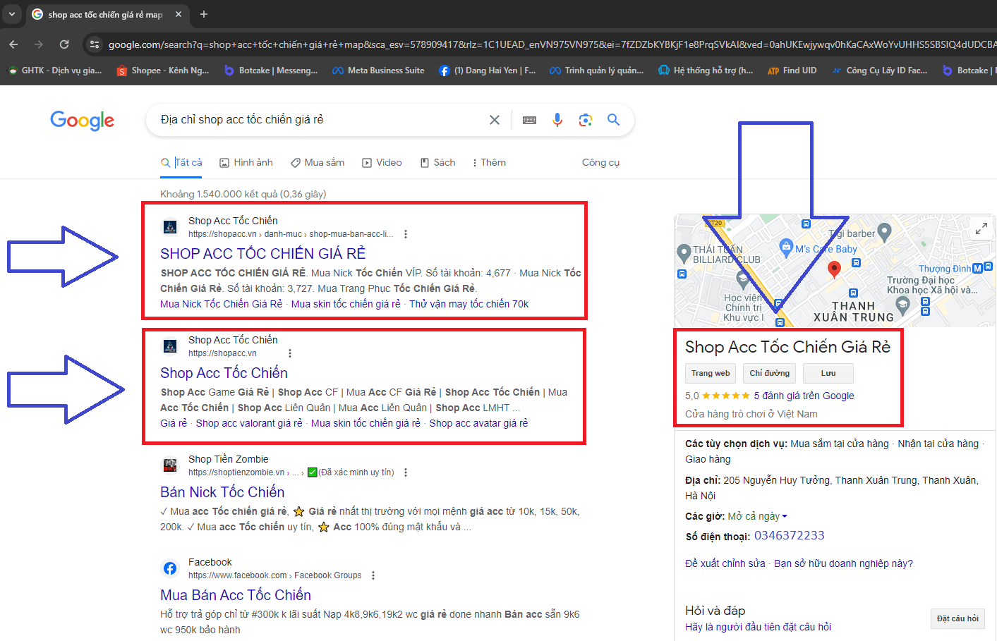This screenshot has height=641, width=997.
Task: Open Công Cụ Lấy ID Fac... bookmark
Action: 880,71
